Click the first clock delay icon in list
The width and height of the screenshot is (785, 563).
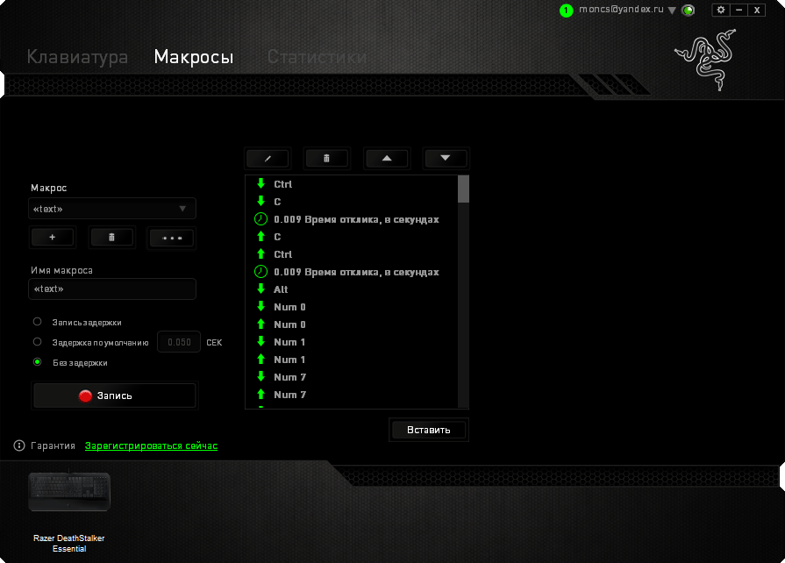[x=260, y=218]
